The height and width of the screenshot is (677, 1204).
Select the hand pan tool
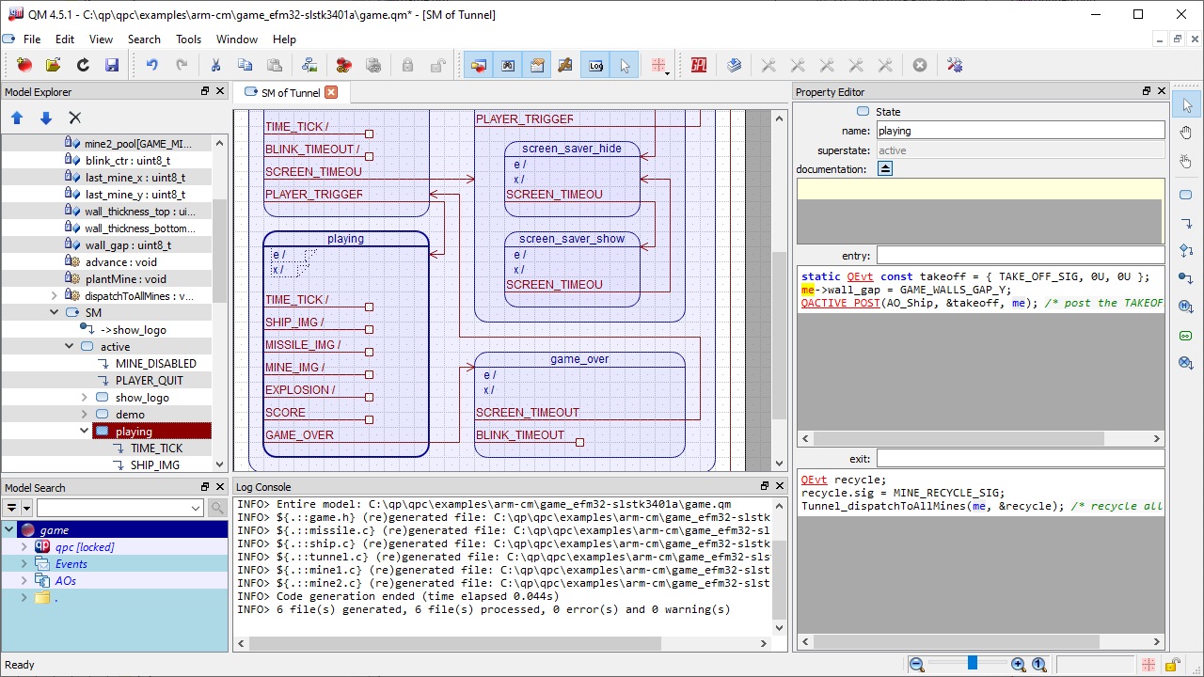pos(1186,134)
